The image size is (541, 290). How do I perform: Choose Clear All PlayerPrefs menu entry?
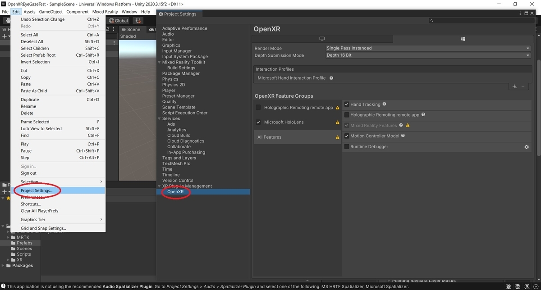click(58, 211)
